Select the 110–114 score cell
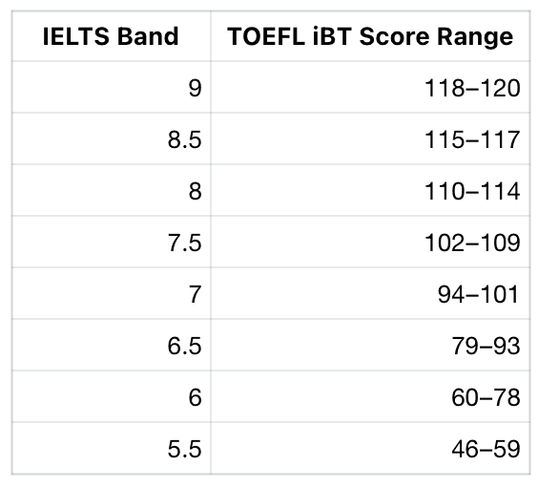Viewport: 538px width, 487px height. point(370,190)
